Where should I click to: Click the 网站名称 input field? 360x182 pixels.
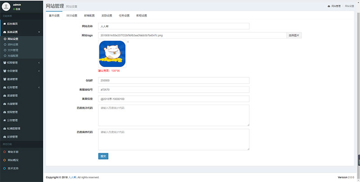(x=173, y=27)
